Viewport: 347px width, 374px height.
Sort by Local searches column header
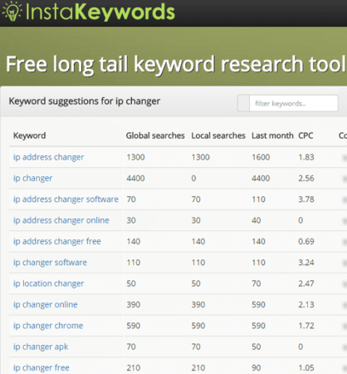(218, 135)
